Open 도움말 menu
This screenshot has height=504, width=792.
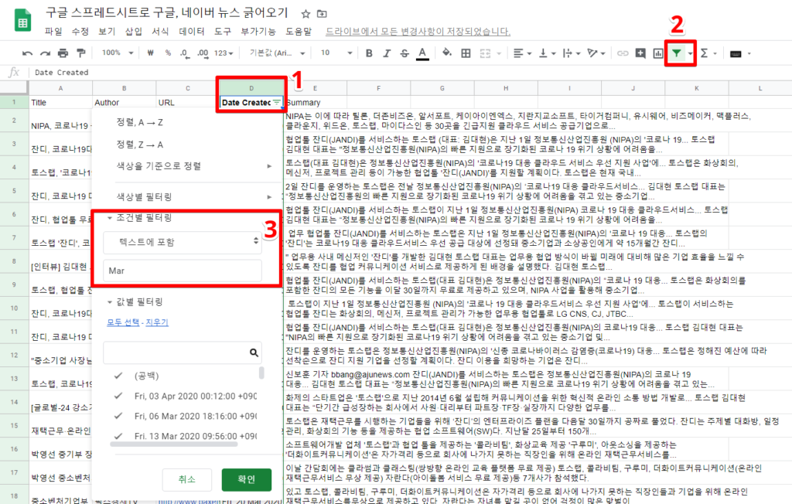click(299, 32)
